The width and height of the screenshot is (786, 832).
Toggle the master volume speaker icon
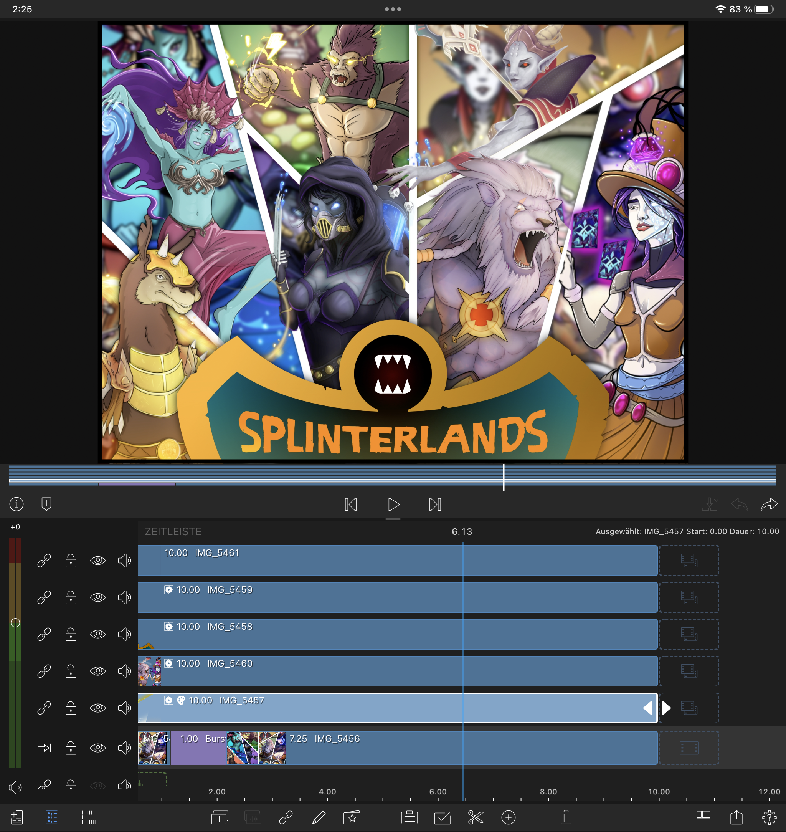coord(15,787)
